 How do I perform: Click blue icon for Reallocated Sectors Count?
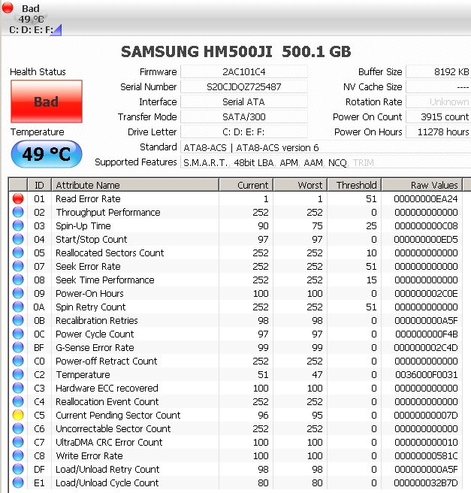point(18,253)
